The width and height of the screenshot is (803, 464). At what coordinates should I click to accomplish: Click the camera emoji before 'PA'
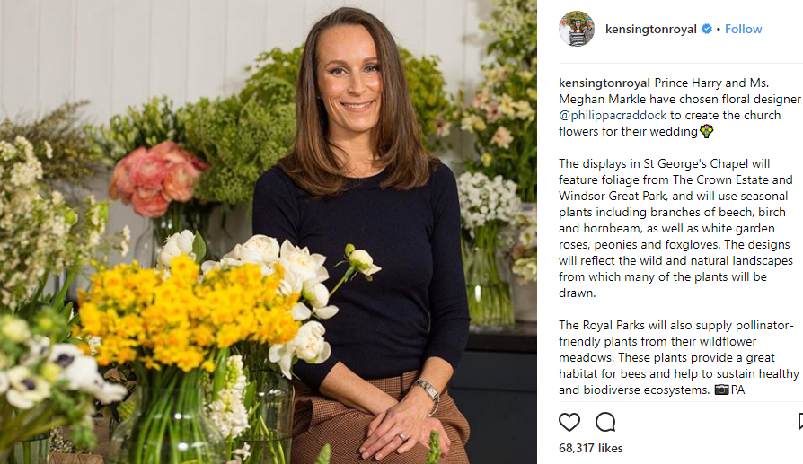click(721, 390)
